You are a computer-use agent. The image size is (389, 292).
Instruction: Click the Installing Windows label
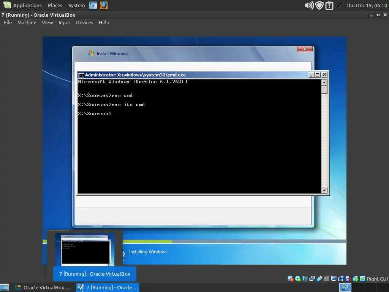[148, 252]
